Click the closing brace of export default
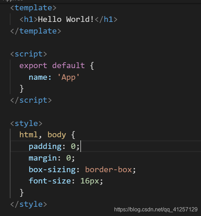The width and height of the screenshot is (201, 216). point(22,89)
